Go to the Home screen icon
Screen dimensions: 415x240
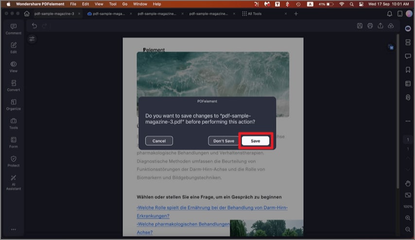(x=27, y=14)
